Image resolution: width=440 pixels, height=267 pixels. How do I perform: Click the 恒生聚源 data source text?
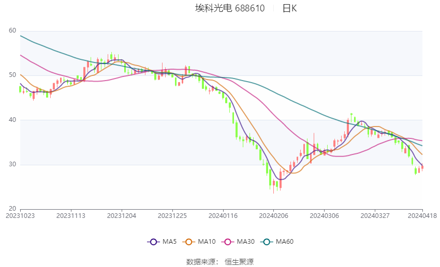pyautogui.click(x=239, y=262)
